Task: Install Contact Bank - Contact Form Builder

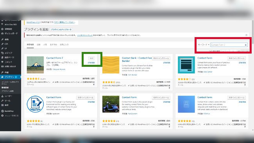Action: [x=161, y=58]
